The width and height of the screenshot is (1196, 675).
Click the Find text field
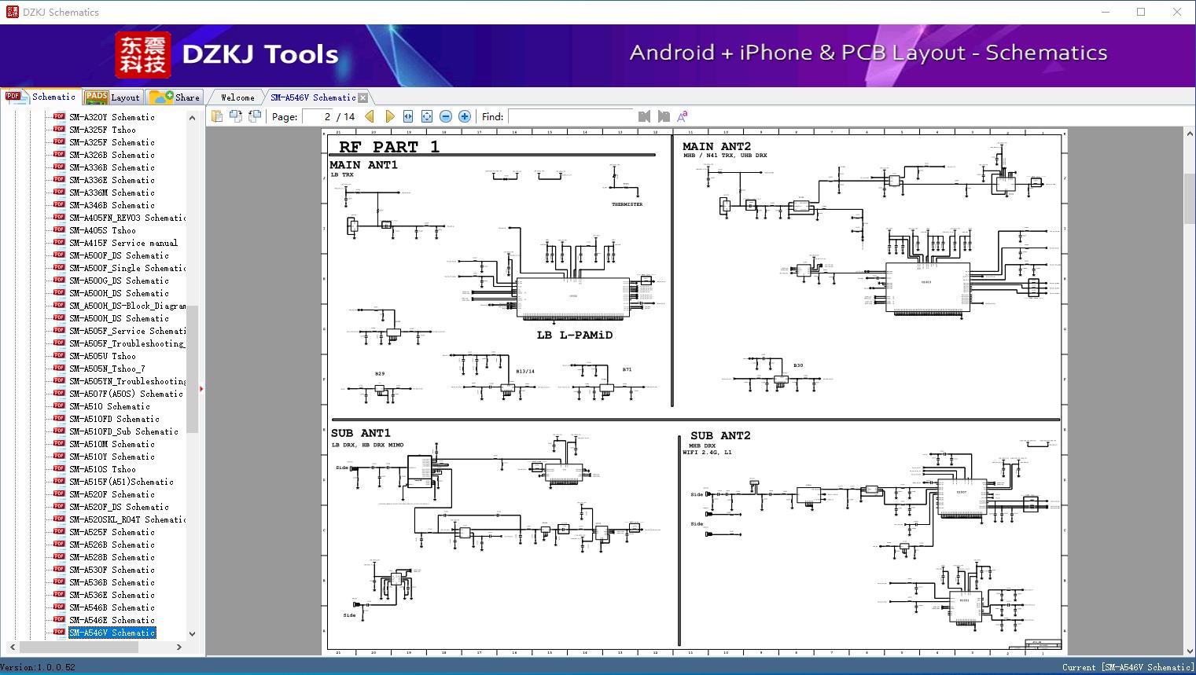(571, 116)
